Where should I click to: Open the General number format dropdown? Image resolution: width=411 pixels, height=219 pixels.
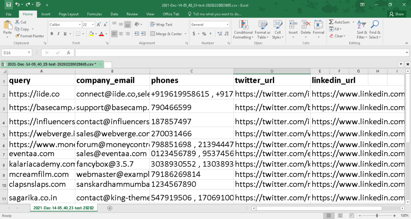(227, 24)
